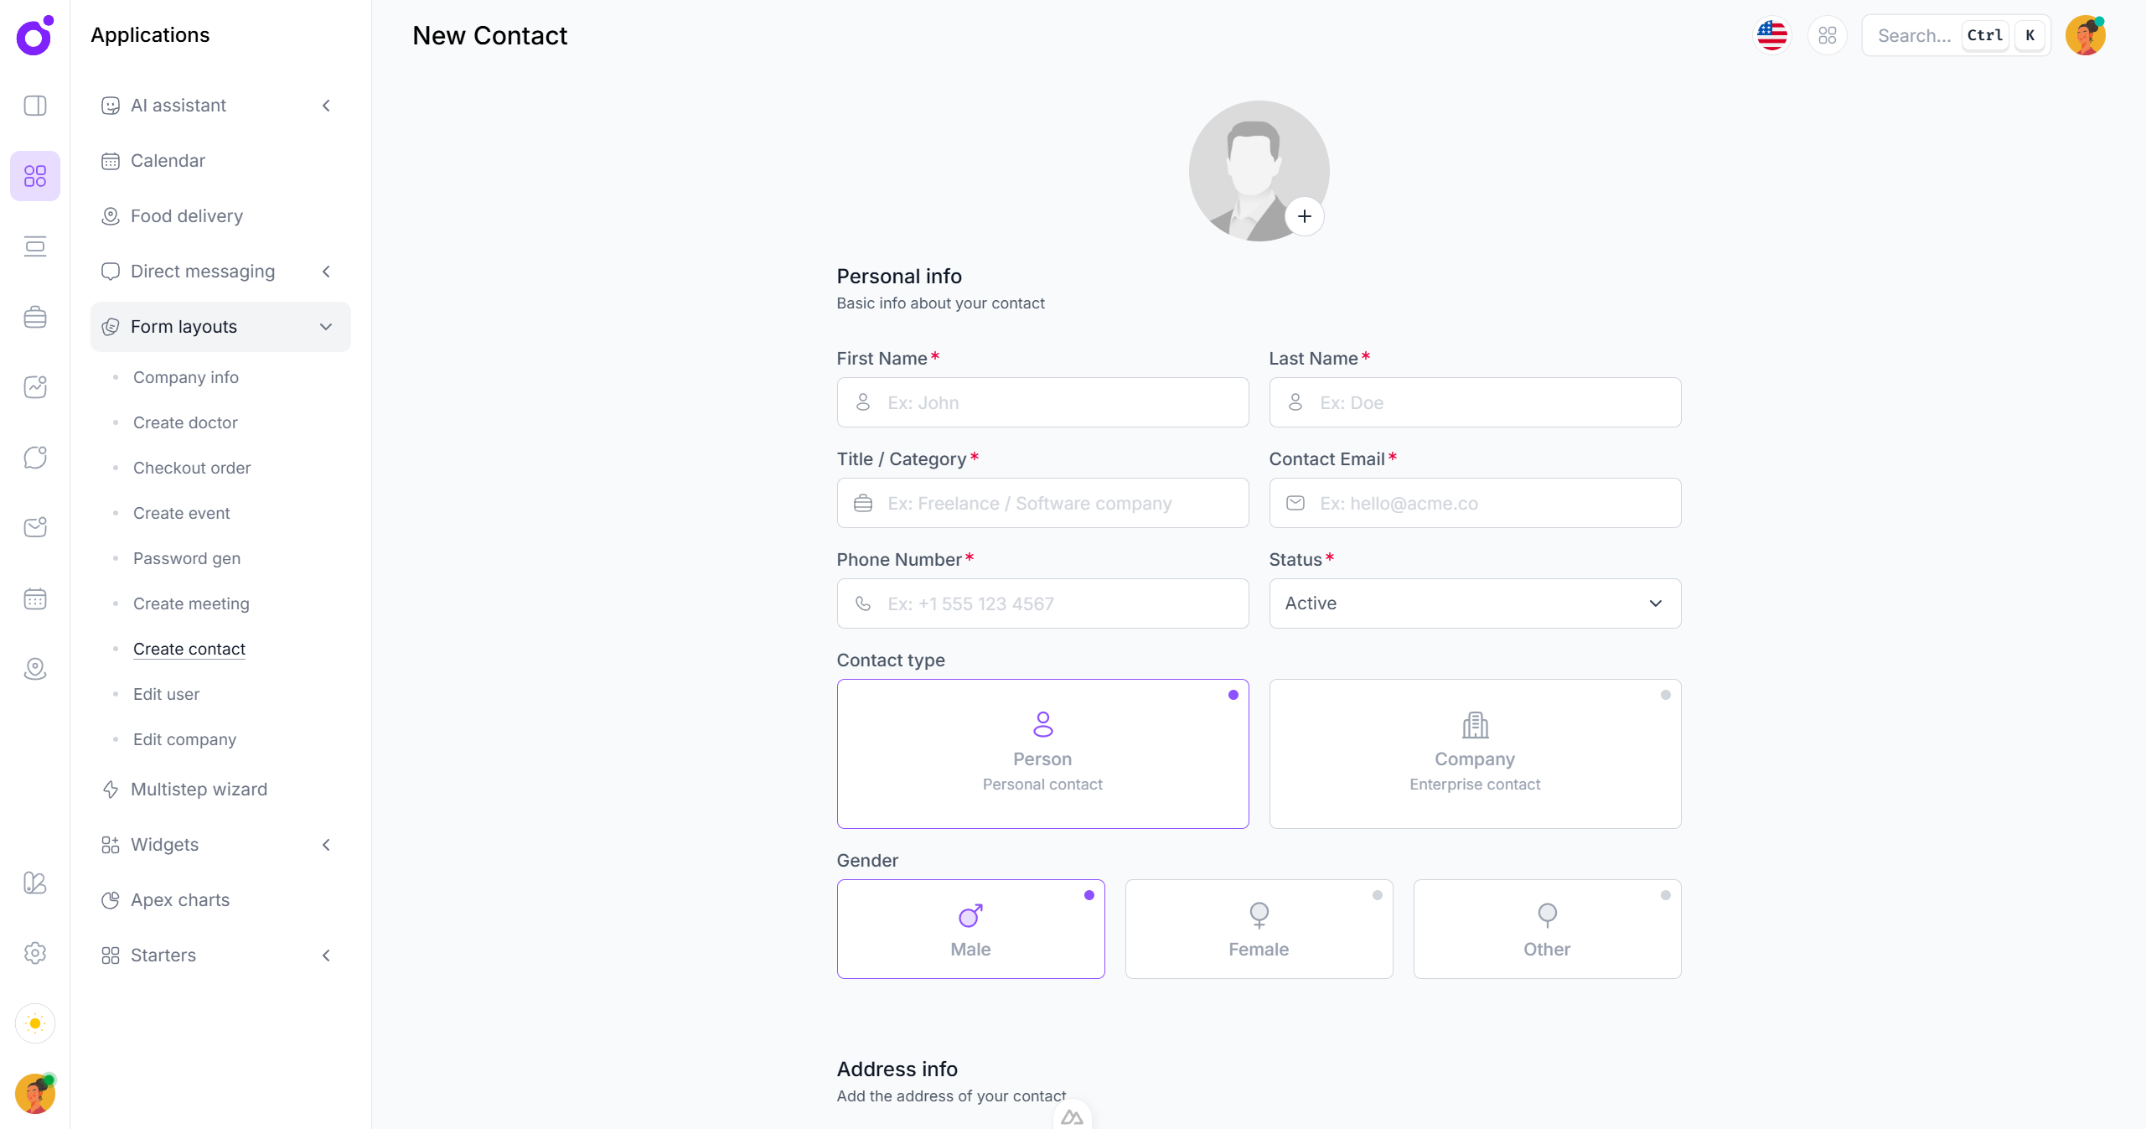Open the Calendar menu item
Image resolution: width=2146 pixels, height=1129 pixels.
(x=168, y=161)
